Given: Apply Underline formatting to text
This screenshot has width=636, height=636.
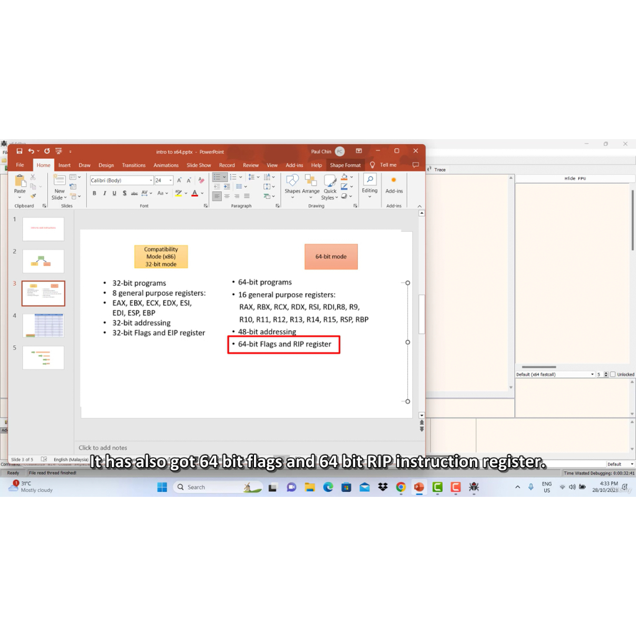Looking at the screenshot, I should [113, 193].
